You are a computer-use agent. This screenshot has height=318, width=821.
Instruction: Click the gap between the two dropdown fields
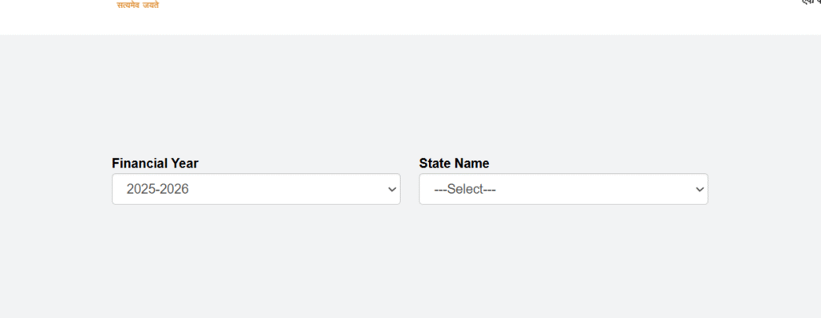tap(410, 189)
